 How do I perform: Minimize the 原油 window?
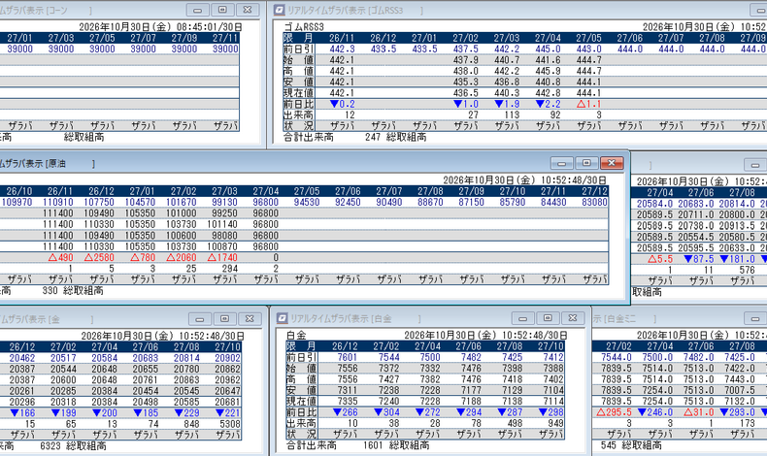[561, 163]
